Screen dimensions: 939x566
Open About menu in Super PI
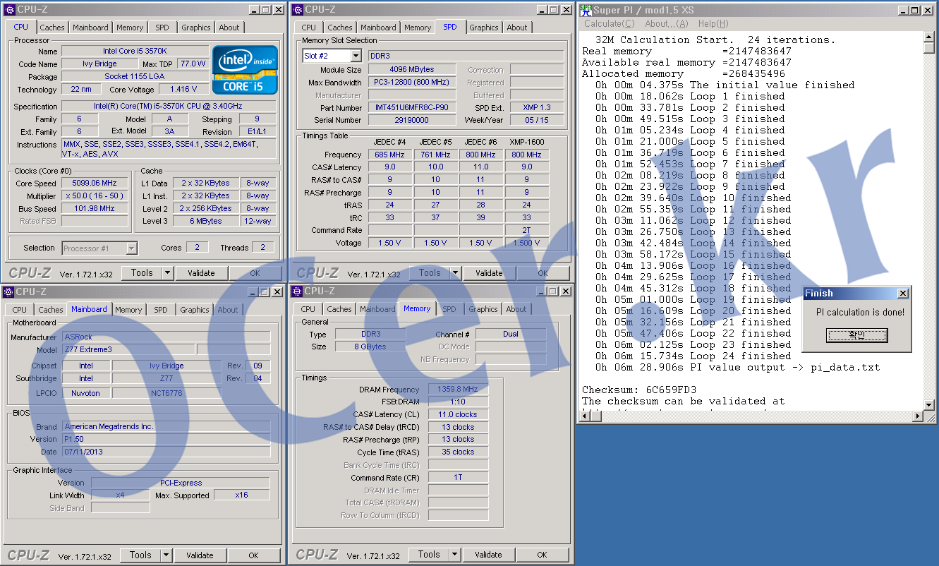(x=667, y=24)
